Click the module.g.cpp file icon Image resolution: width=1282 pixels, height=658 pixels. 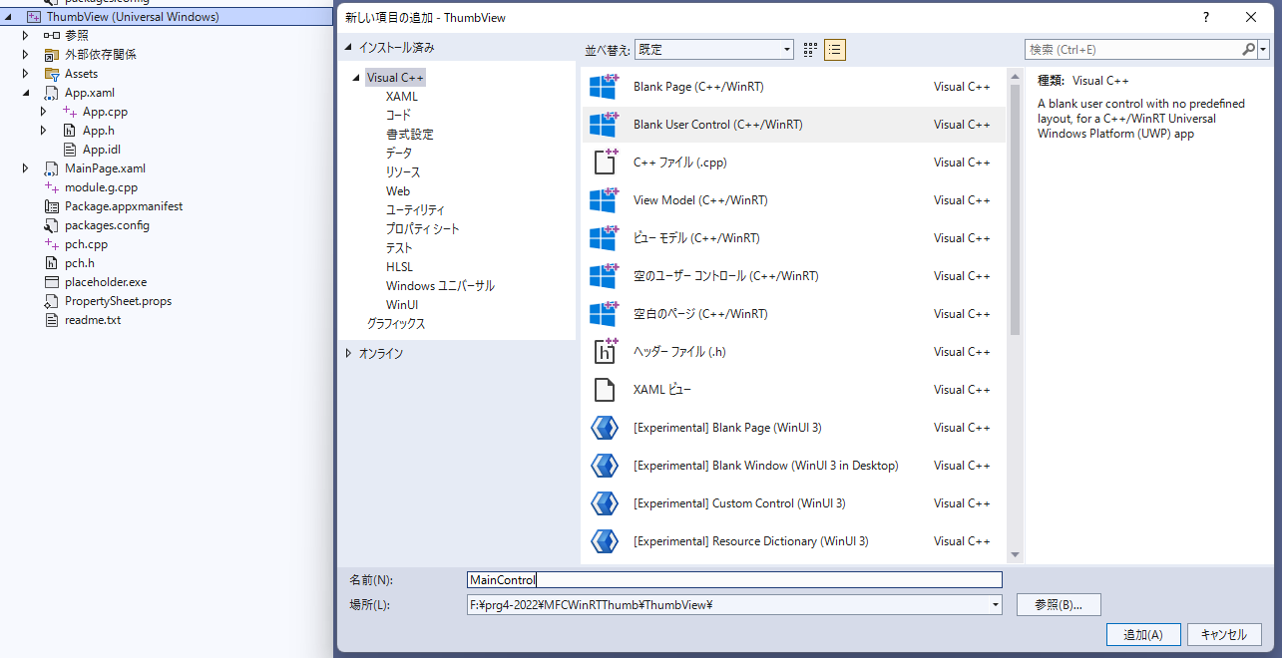pyautogui.click(x=52, y=187)
